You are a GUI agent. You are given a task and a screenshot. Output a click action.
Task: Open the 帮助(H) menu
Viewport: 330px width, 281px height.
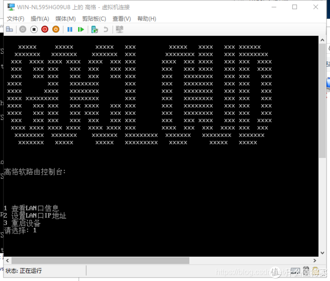pyautogui.click(x=147, y=19)
